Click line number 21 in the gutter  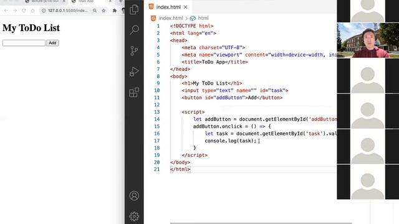pos(156,169)
